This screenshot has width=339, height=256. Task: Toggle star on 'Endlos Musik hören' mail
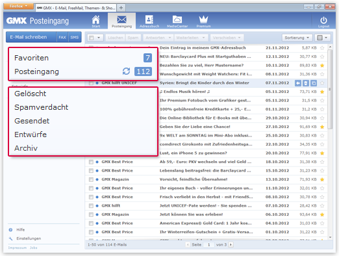[322, 92]
